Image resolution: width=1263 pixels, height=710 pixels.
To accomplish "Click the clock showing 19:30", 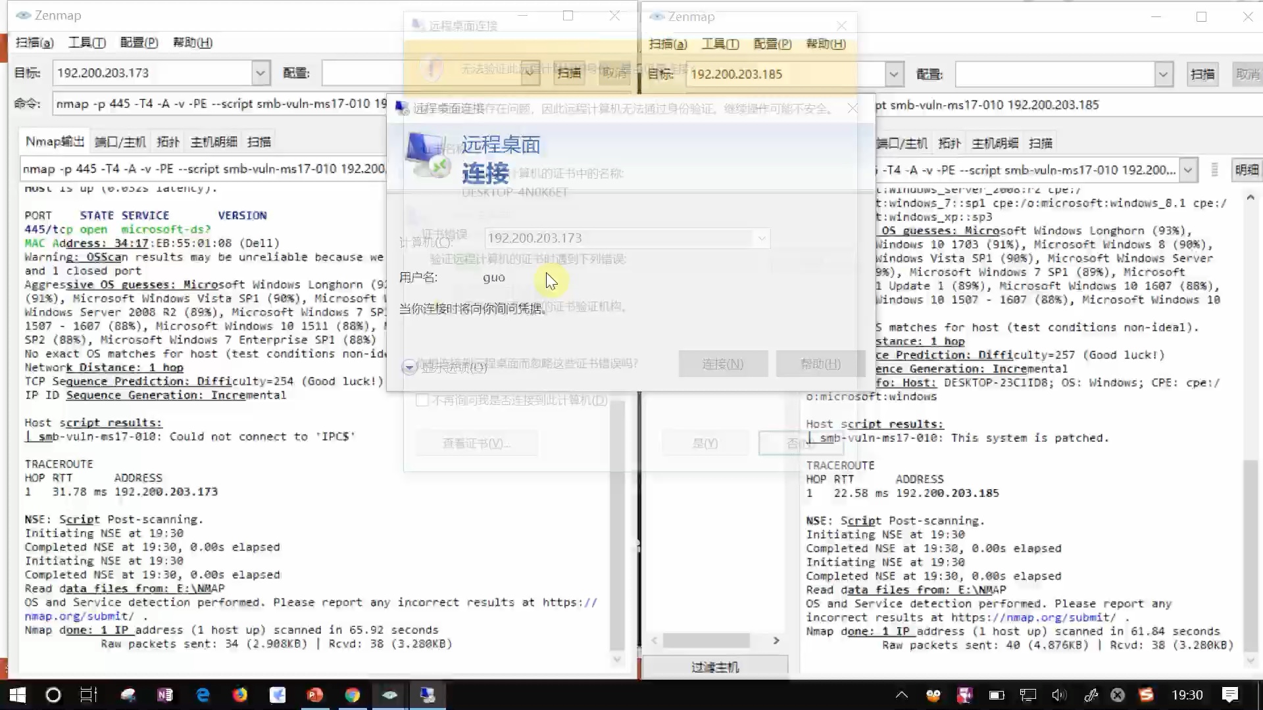I will tap(1187, 695).
